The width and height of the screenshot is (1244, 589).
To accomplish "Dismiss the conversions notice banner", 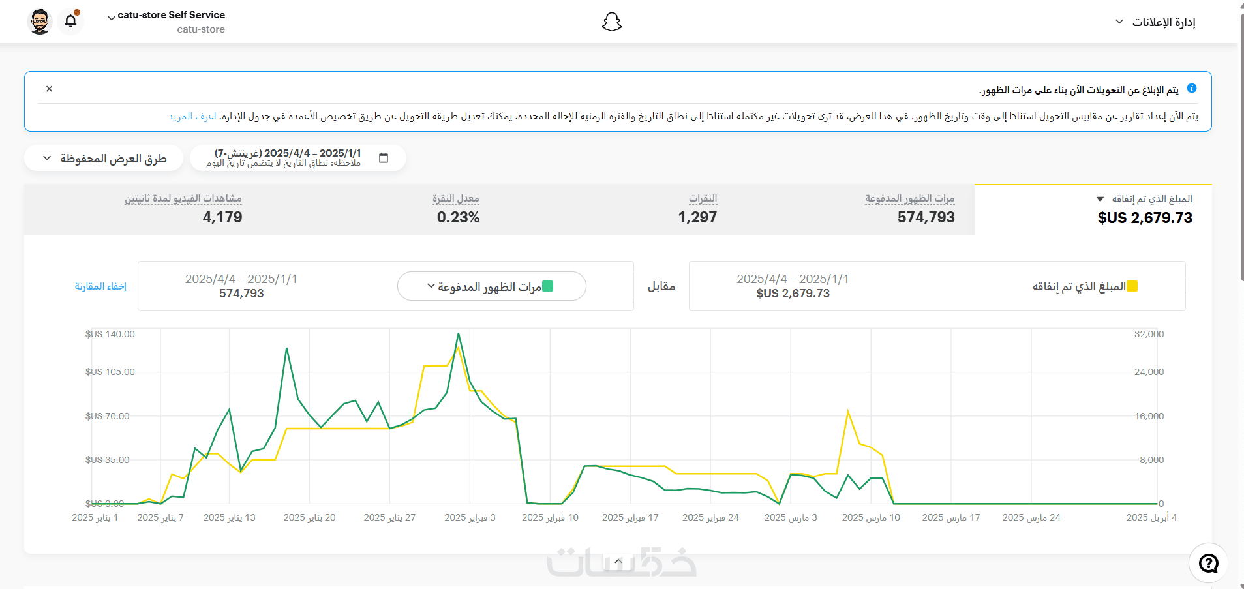I will click(x=49, y=89).
